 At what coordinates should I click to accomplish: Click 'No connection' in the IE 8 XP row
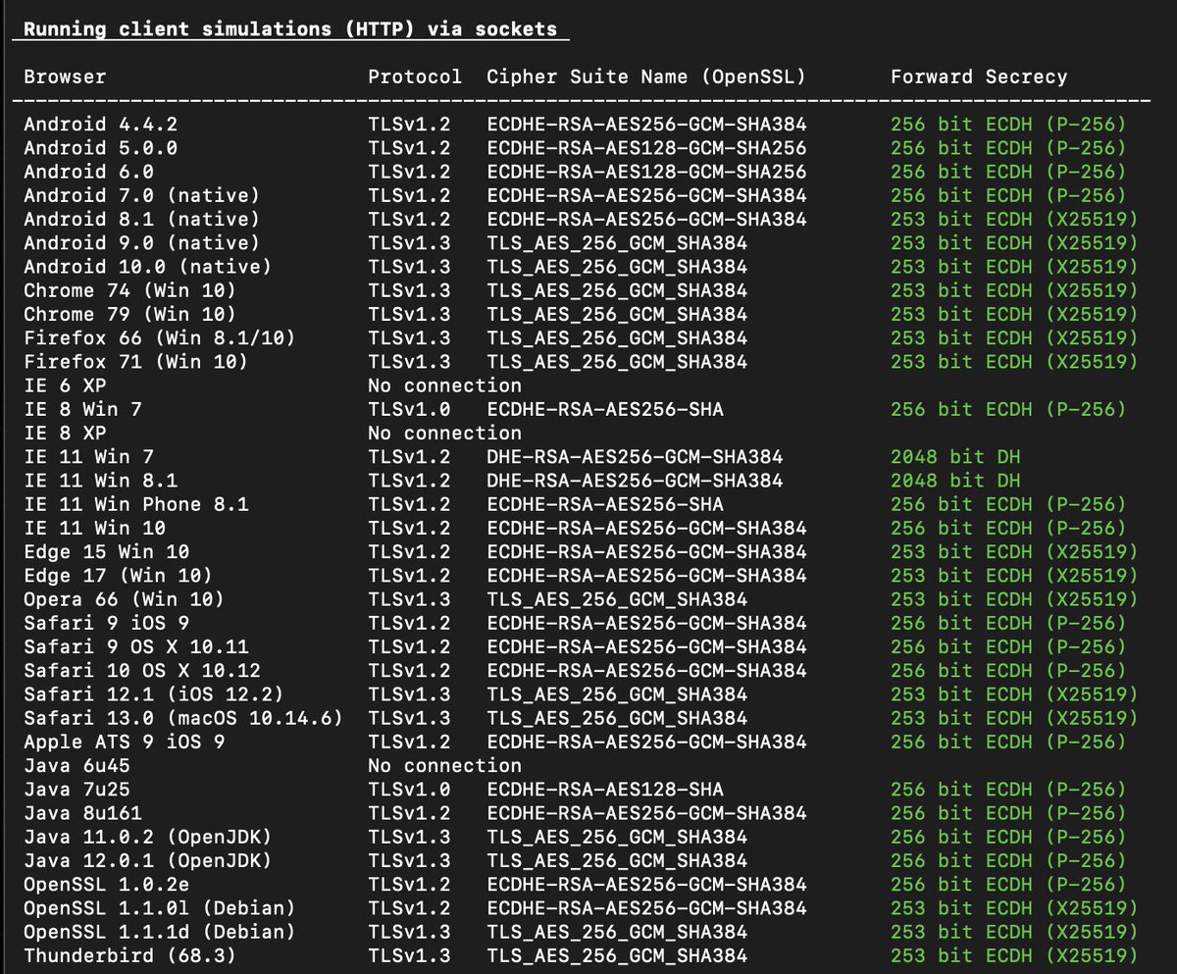pos(444,433)
